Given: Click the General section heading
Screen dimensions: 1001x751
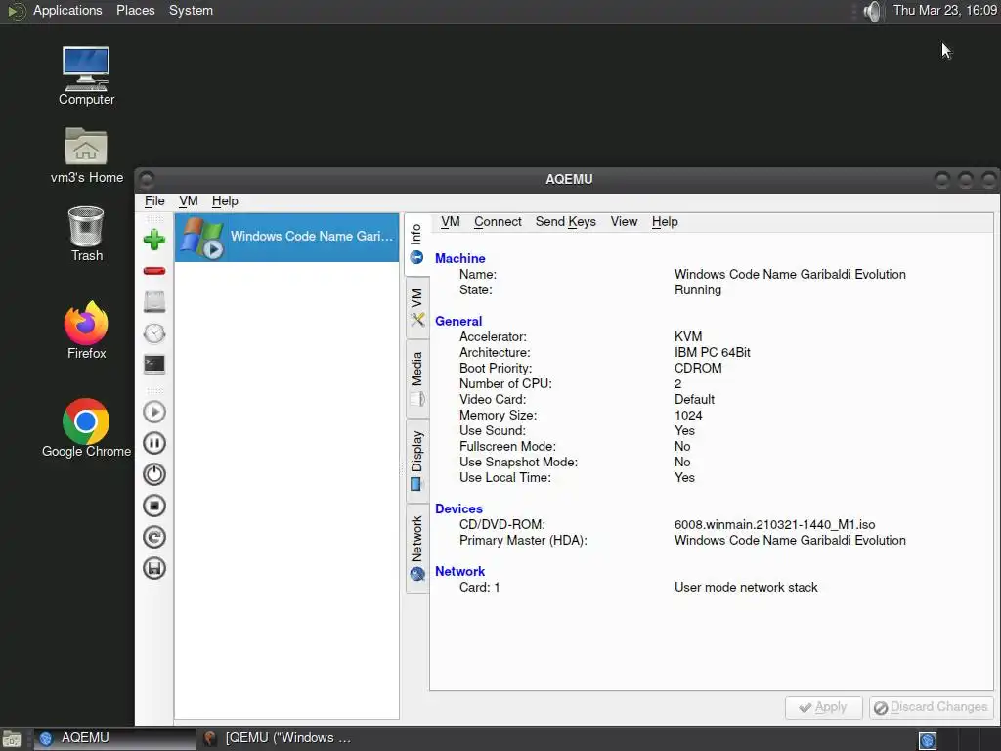Looking at the screenshot, I should (458, 321).
